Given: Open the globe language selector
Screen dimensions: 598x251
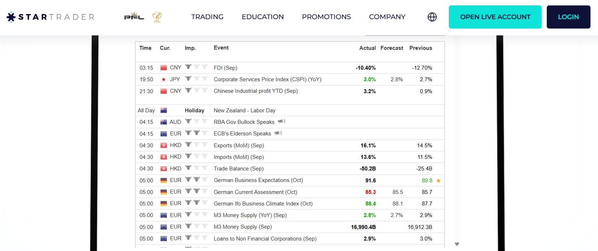Looking at the screenshot, I should [432, 17].
